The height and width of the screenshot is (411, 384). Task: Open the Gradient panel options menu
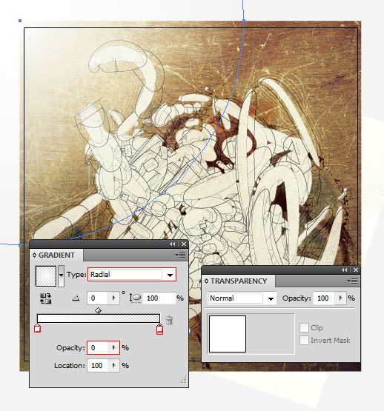(x=181, y=255)
